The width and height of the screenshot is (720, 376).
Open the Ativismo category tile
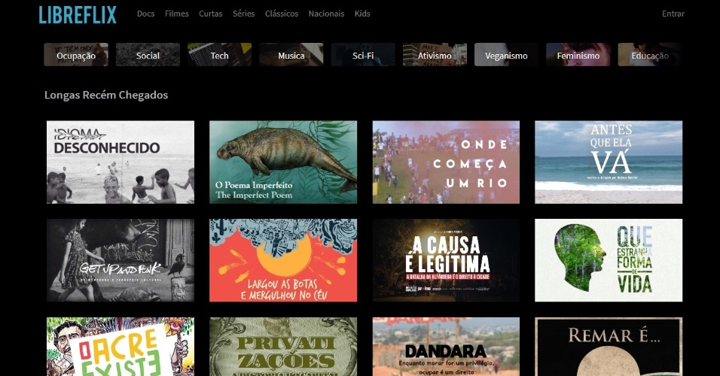tap(435, 55)
